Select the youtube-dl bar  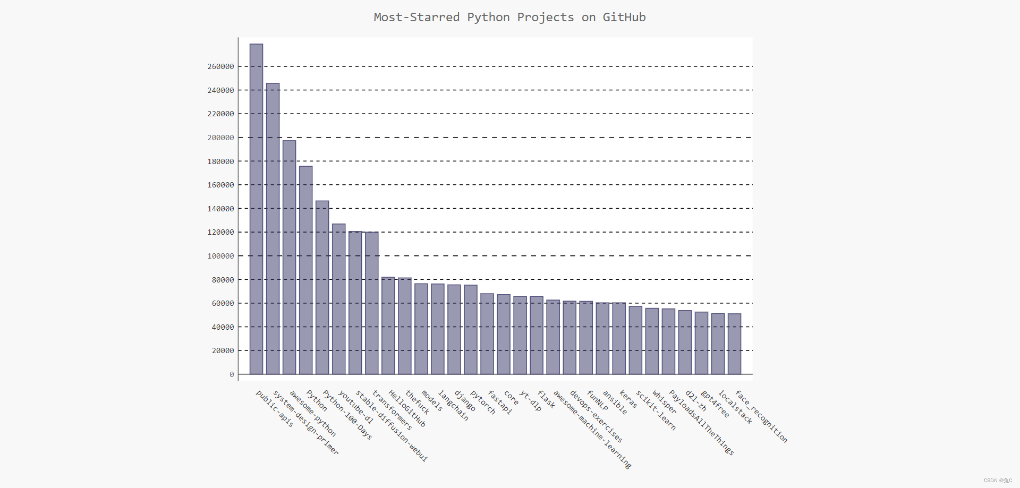[x=338, y=299]
